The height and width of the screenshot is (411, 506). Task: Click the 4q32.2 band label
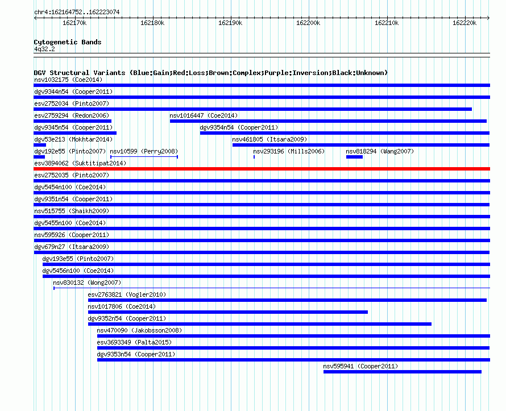[x=44, y=49]
